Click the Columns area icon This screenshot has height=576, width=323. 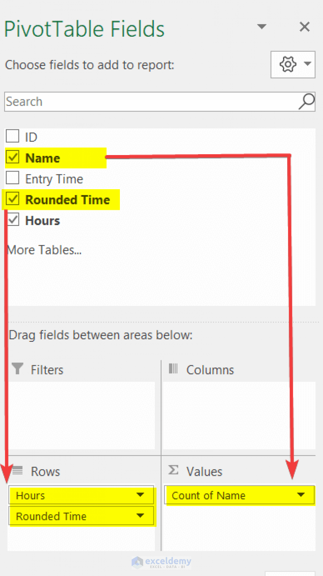(x=174, y=370)
